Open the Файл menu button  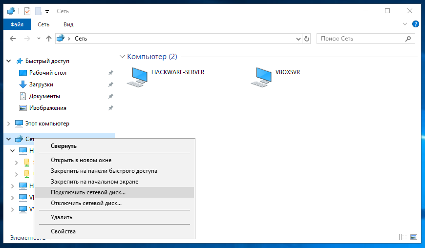click(17, 24)
